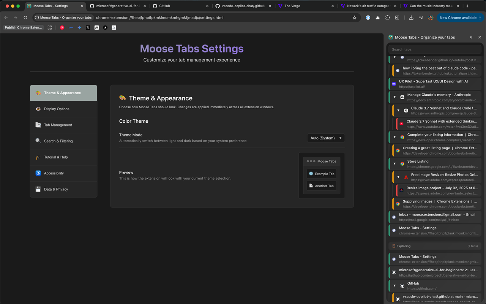Switch to microsoft/generative-ai browser tab
The width and height of the screenshot is (486, 304).
[x=118, y=6]
